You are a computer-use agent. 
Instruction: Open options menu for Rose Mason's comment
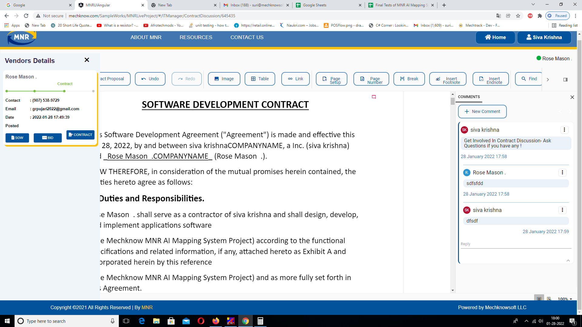[x=562, y=173]
